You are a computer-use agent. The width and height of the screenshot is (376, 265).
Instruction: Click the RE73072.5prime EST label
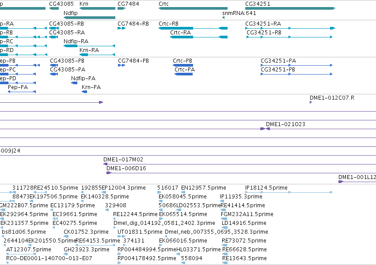244,241
